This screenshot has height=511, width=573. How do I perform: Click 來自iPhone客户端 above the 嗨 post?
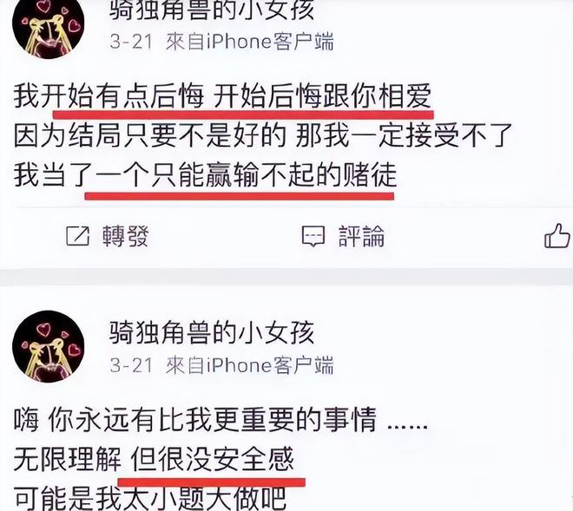249,365
